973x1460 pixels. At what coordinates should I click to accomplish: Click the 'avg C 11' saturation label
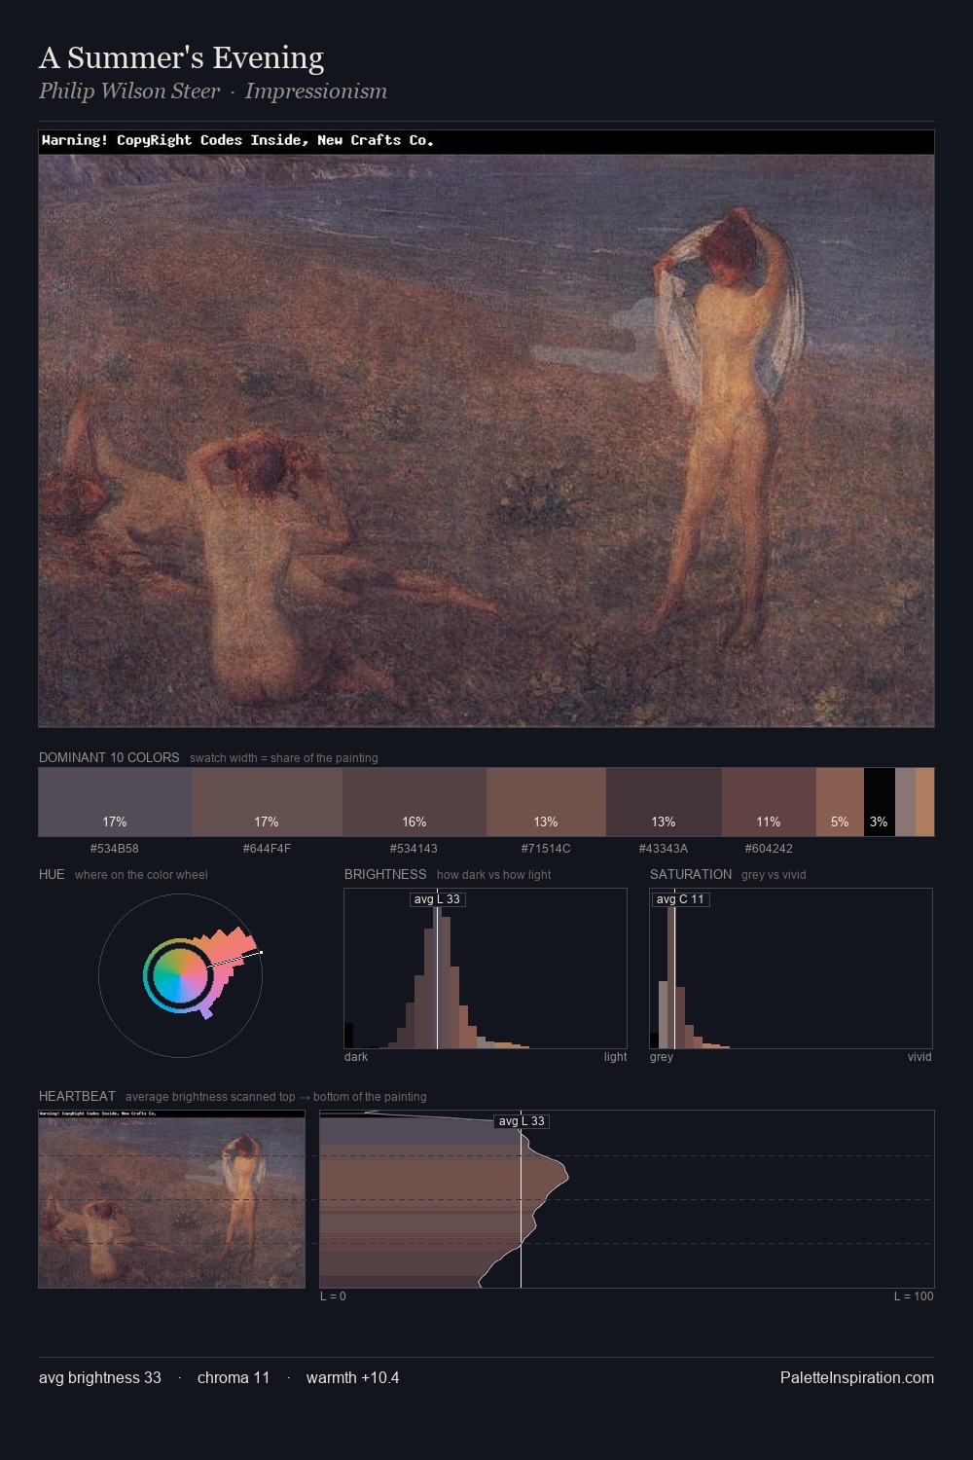[x=680, y=899]
